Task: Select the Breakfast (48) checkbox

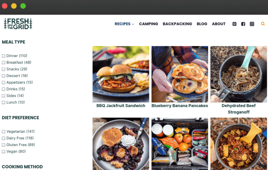Action: 3,63
